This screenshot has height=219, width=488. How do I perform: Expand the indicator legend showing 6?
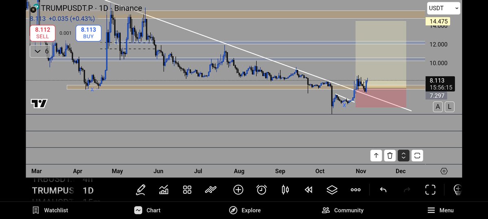point(41,51)
